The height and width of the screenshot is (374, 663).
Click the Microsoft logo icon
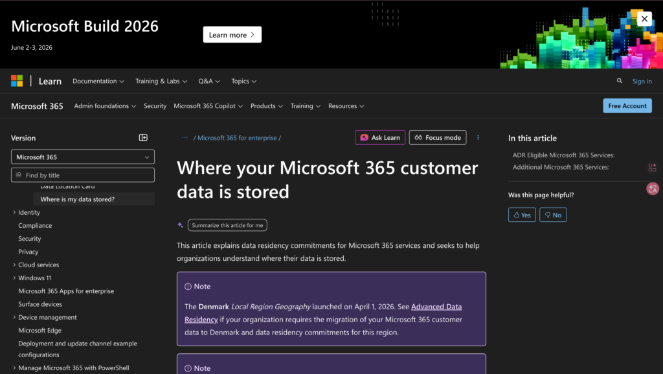pyautogui.click(x=17, y=81)
